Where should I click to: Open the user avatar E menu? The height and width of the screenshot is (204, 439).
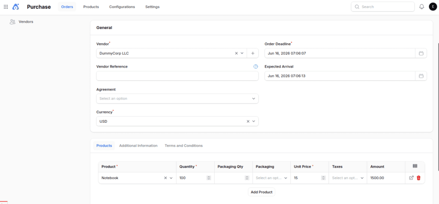[x=433, y=7]
